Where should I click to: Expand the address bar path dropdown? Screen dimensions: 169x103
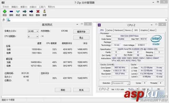166,20
